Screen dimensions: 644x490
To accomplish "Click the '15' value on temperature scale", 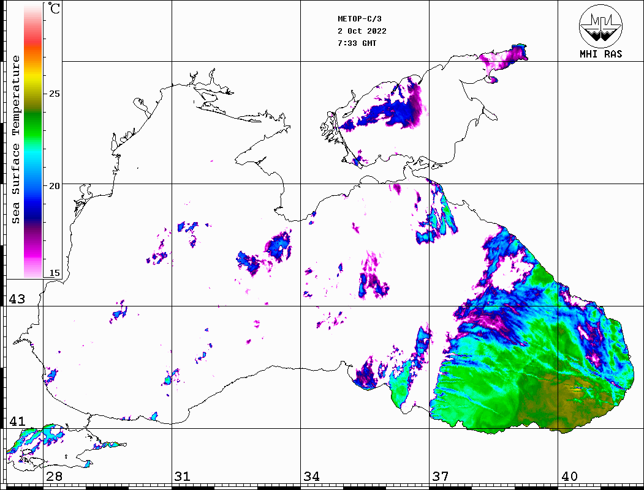I will click(54, 273).
